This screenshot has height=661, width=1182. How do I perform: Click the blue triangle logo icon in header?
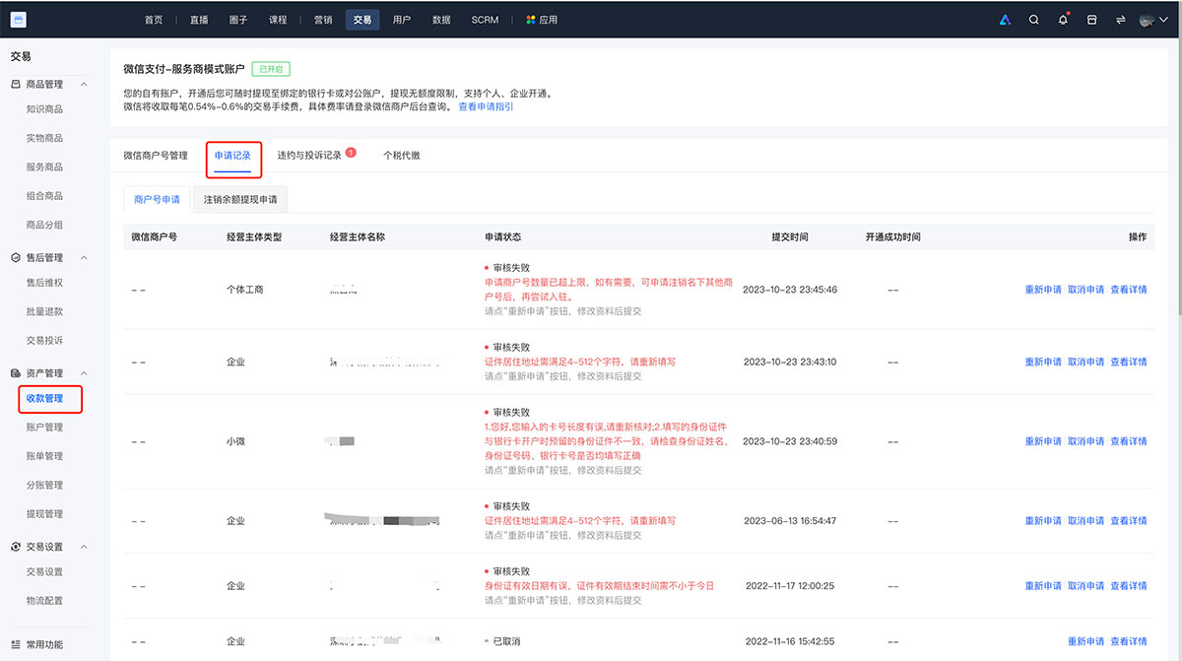[1005, 20]
